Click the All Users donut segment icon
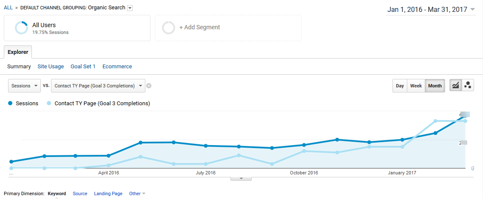 tap(21, 28)
